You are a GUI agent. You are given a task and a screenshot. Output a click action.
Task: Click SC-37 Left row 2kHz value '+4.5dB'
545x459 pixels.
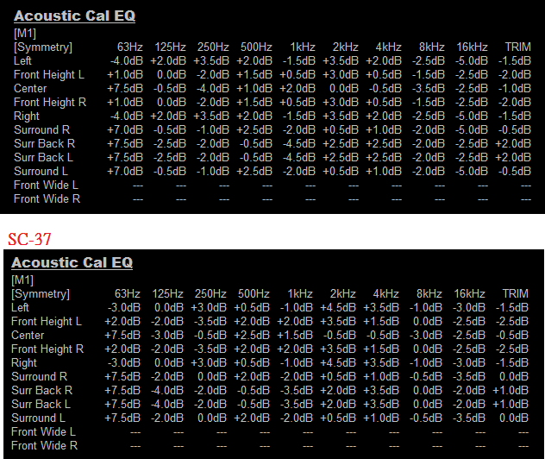click(338, 308)
